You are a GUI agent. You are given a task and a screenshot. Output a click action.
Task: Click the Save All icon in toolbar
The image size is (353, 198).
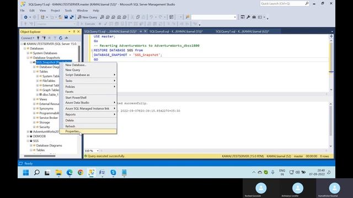tap(72, 17)
